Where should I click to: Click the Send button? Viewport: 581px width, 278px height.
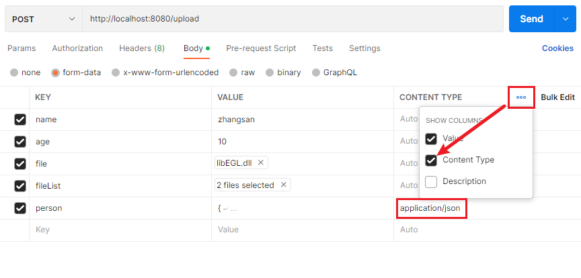pyautogui.click(x=531, y=19)
